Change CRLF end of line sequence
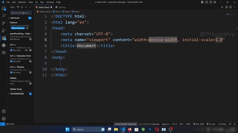The image size is (238, 133). (x=181, y=124)
